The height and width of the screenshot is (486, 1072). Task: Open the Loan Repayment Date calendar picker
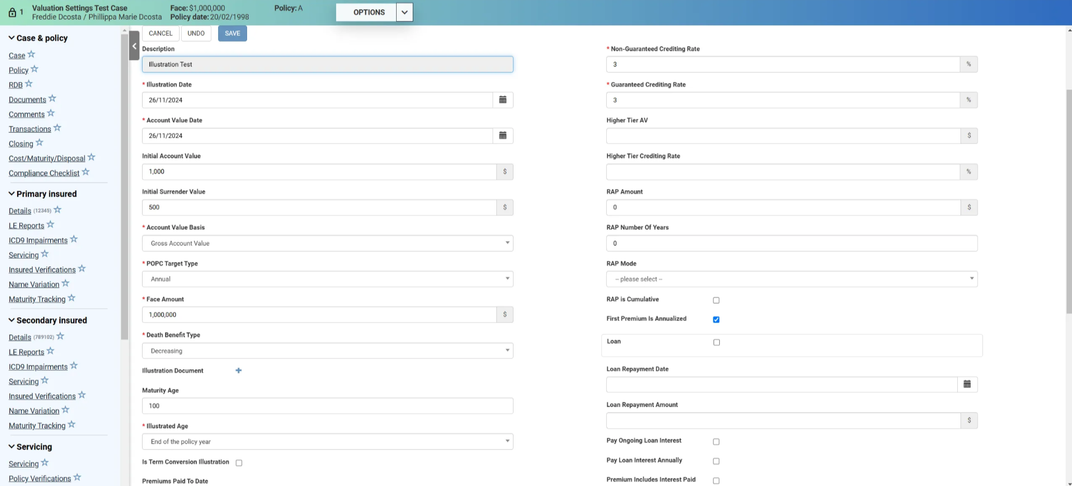click(x=967, y=385)
